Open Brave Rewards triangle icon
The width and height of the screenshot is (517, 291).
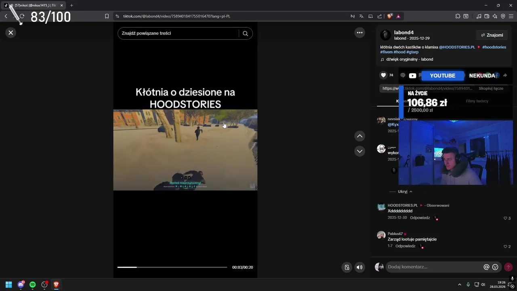click(398, 16)
